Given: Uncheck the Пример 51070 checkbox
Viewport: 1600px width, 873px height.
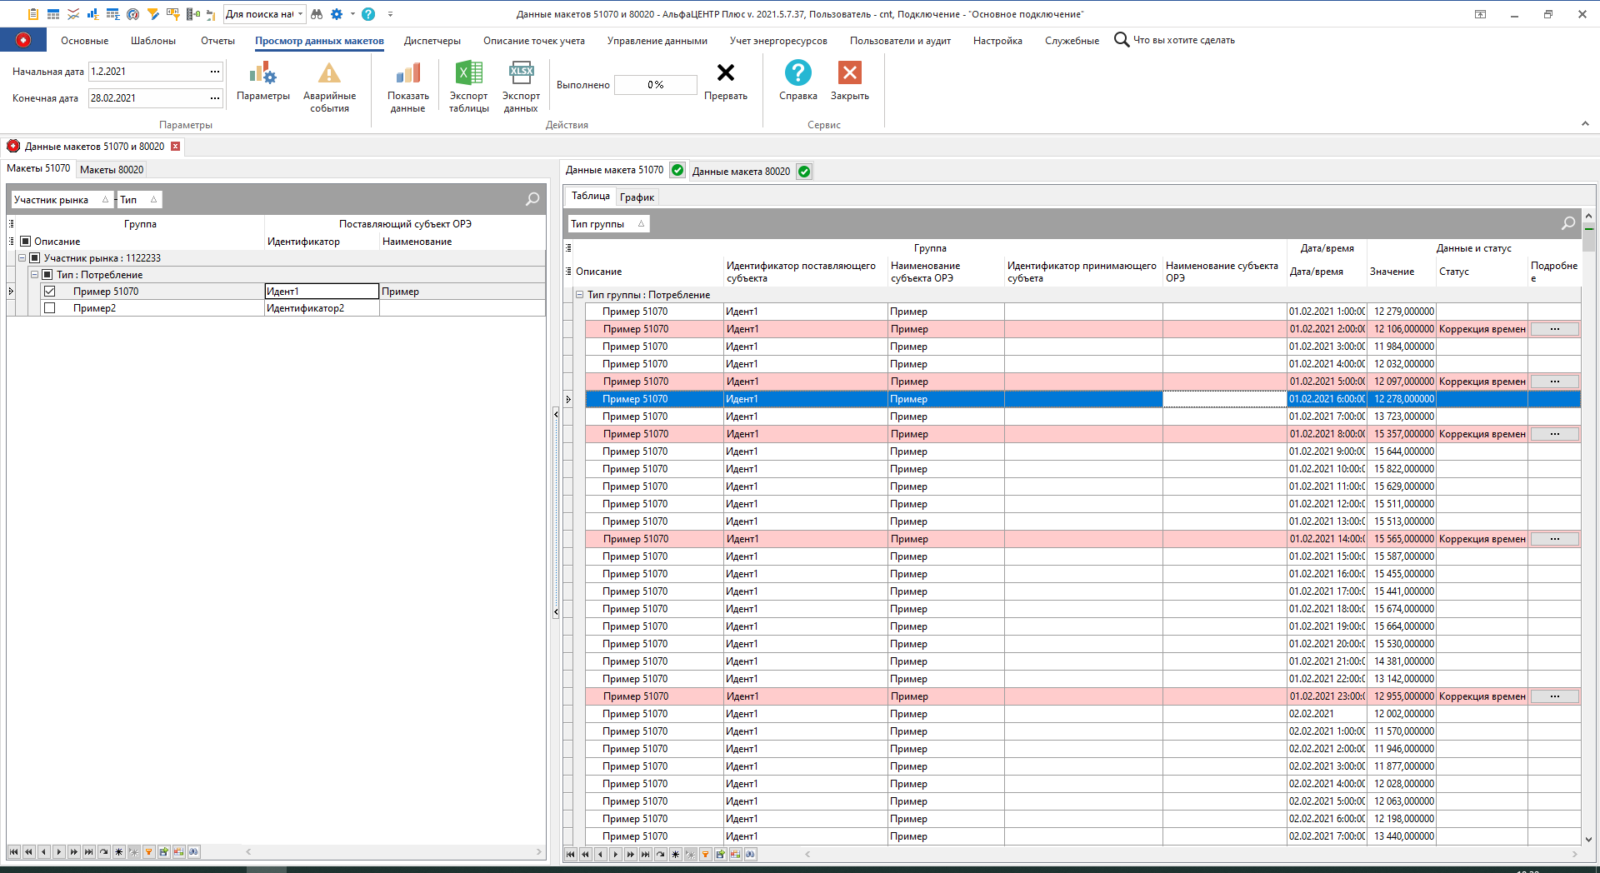Looking at the screenshot, I should 50,292.
